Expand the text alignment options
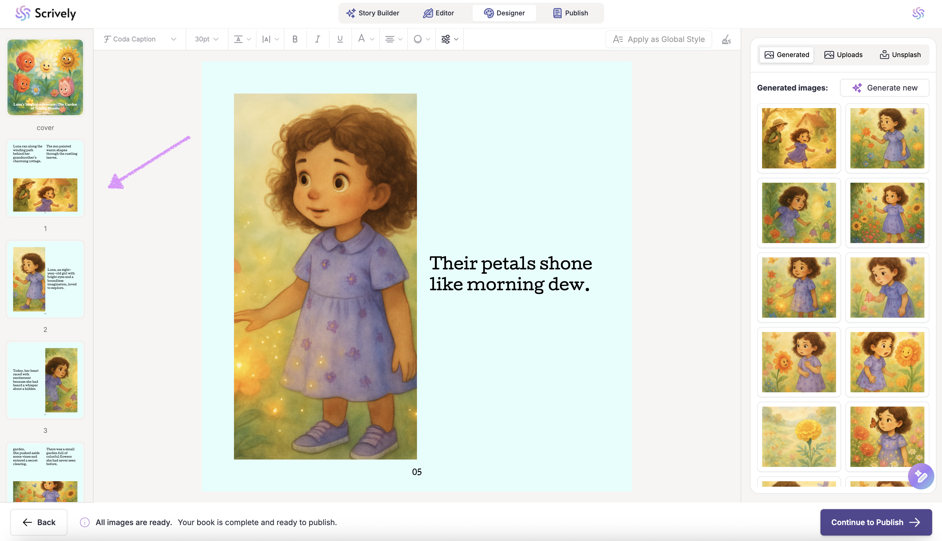This screenshot has width=942, height=541. tap(393, 39)
